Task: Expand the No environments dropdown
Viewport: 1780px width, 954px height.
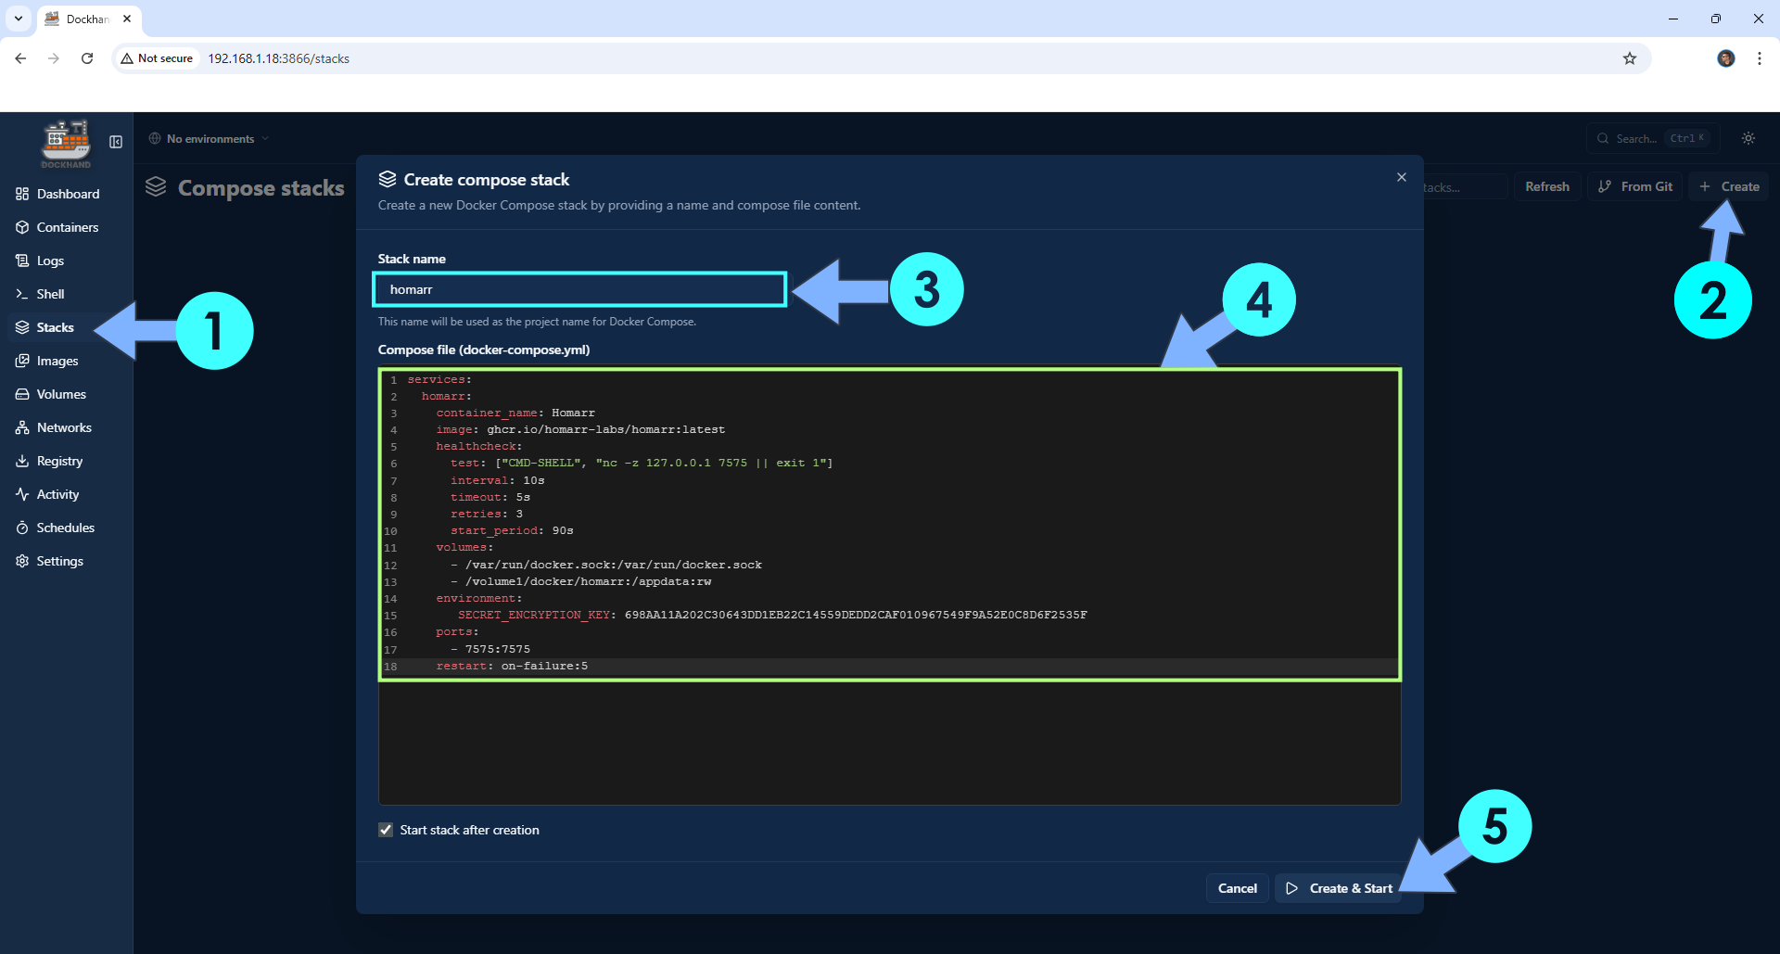Action: (x=208, y=138)
